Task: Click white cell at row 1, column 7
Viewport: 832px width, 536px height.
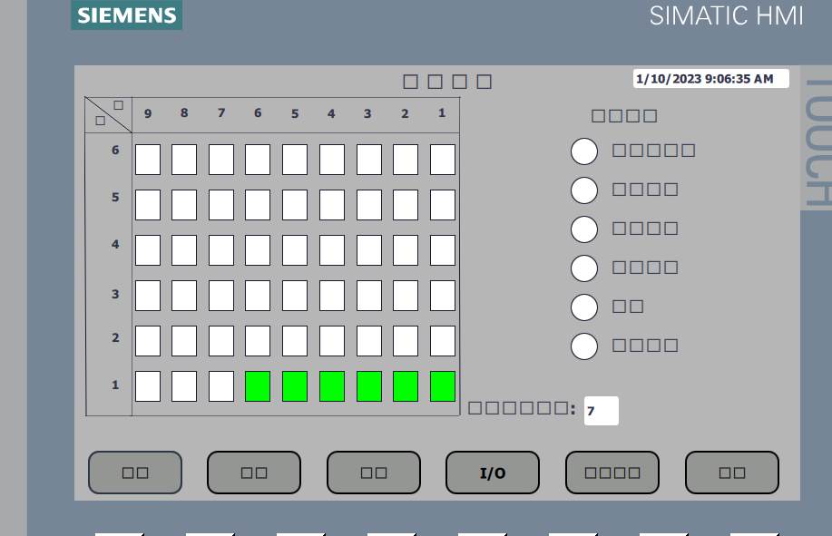Action: tap(221, 386)
